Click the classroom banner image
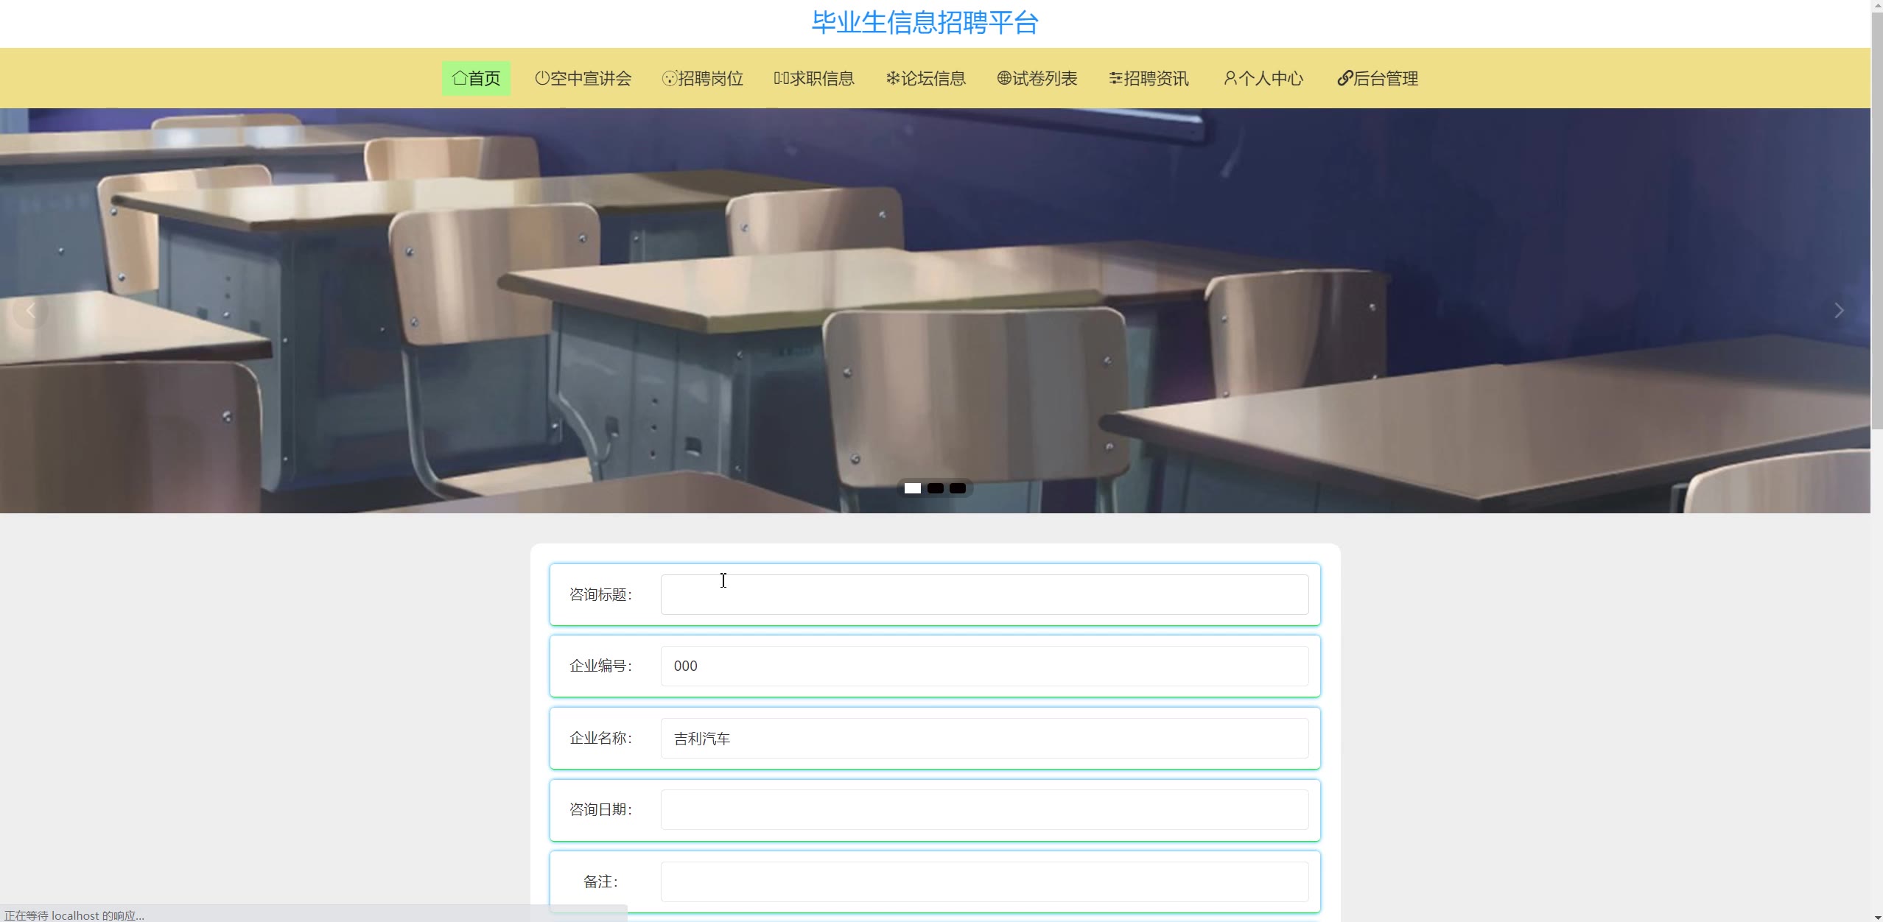The image size is (1883, 922). pyautogui.click(x=935, y=311)
